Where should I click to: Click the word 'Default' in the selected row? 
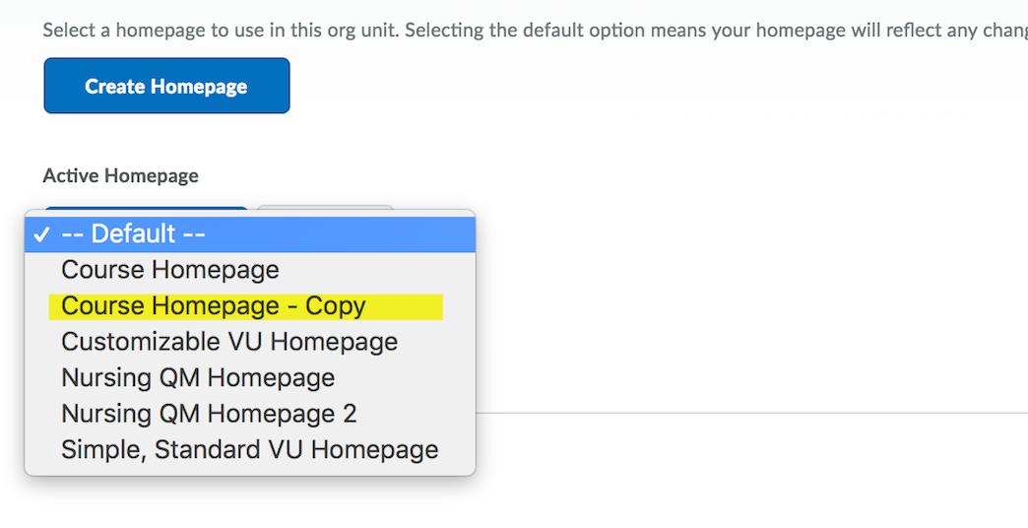[x=133, y=234]
